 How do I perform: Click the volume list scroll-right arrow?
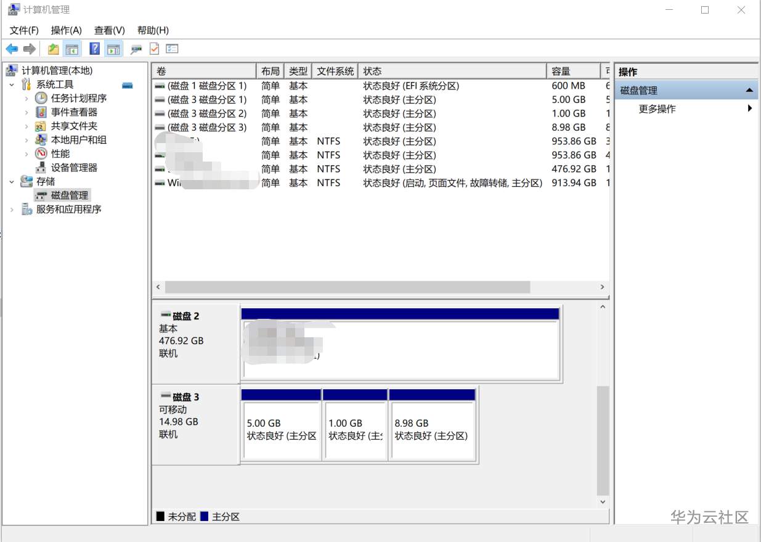603,287
